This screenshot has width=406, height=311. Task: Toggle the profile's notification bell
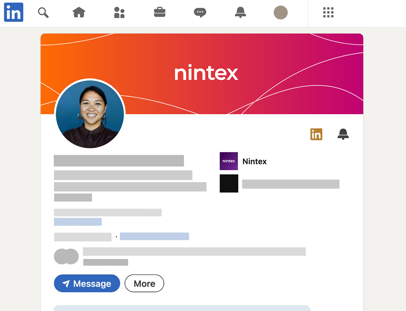pyautogui.click(x=343, y=134)
